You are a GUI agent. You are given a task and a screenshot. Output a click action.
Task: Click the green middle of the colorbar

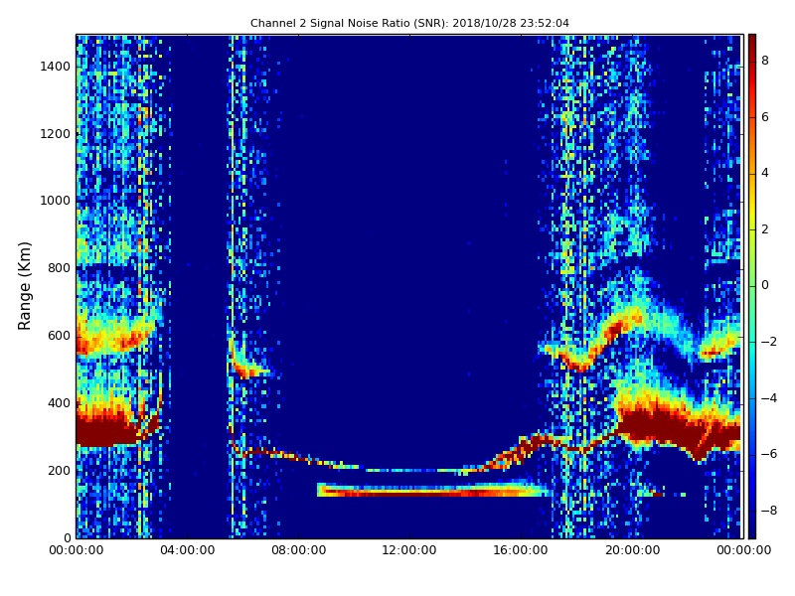[x=752, y=286]
